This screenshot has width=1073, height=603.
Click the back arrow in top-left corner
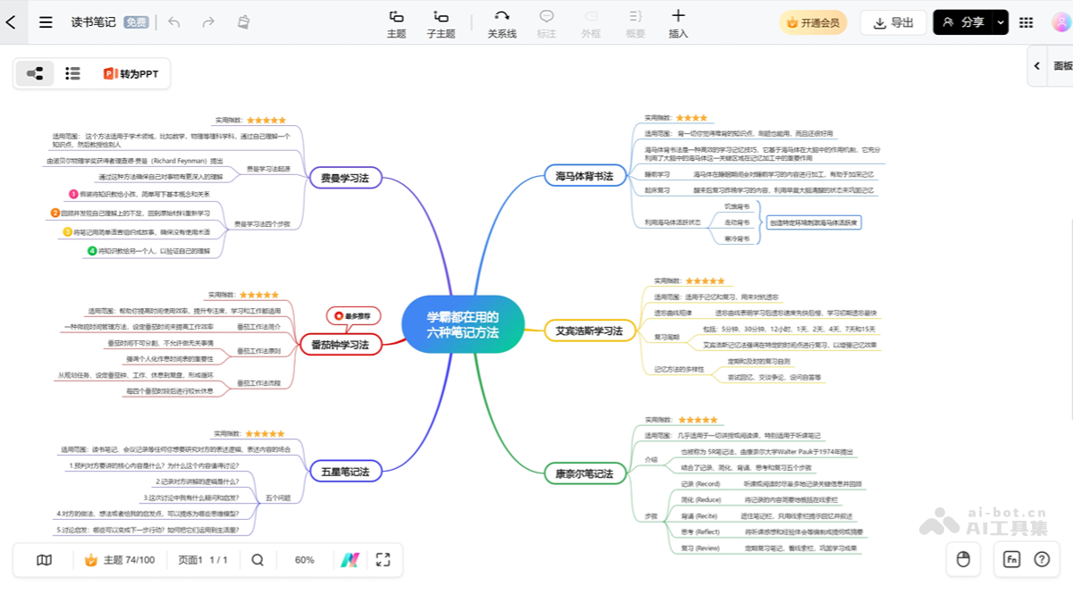11,22
